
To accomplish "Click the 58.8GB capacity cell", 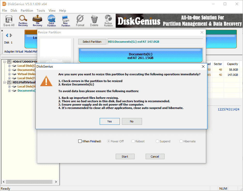I will coord(232,70).
